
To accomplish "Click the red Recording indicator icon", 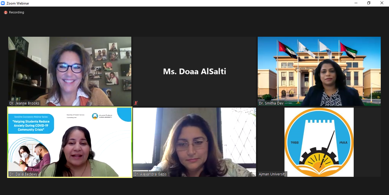I will [5, 13].
